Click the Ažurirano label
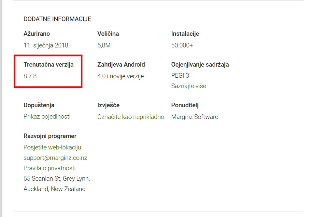Image resolution: width=314 pixels, height=217 pixels. click(x=37, y=34)
